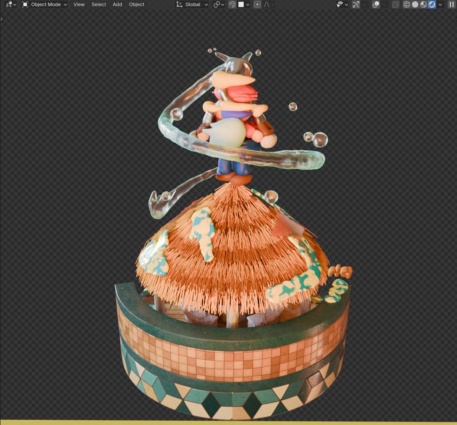Open the Global transform orientation dropdown

coord(192,4)
